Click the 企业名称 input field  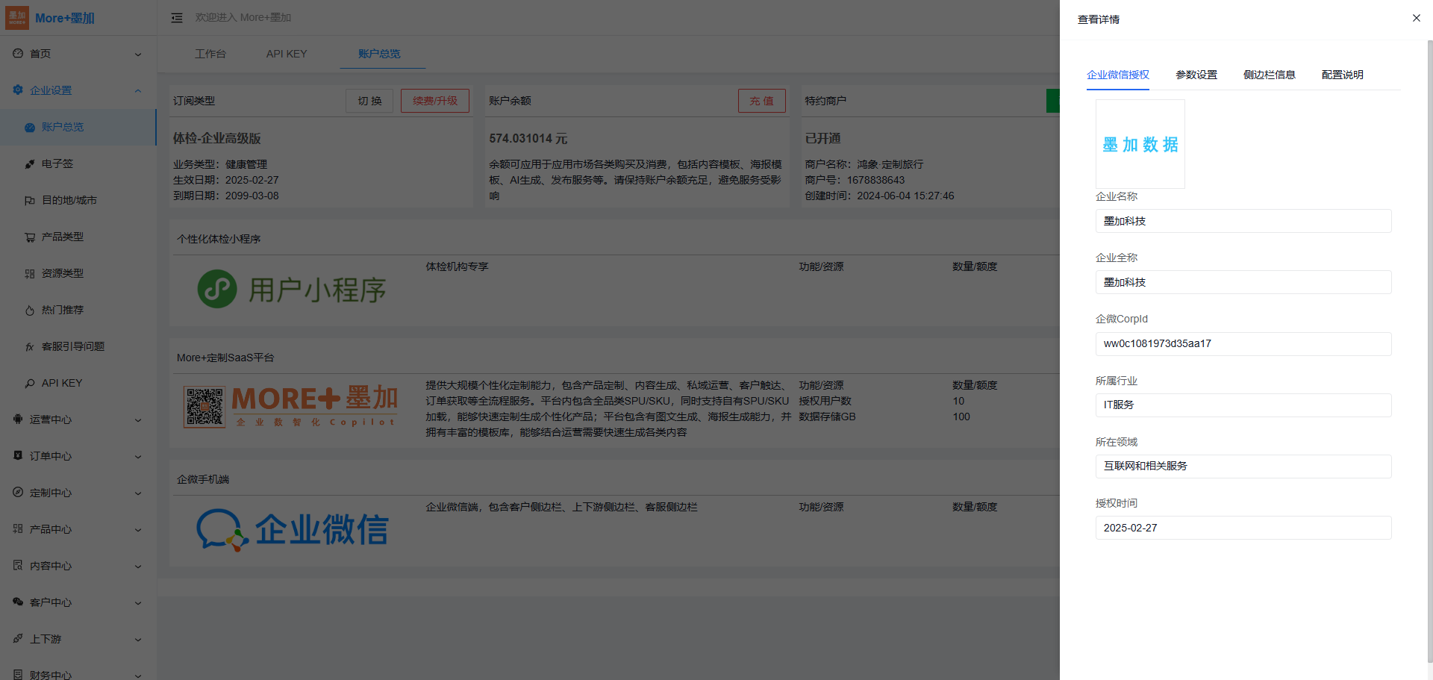[x=1243, y=221]
